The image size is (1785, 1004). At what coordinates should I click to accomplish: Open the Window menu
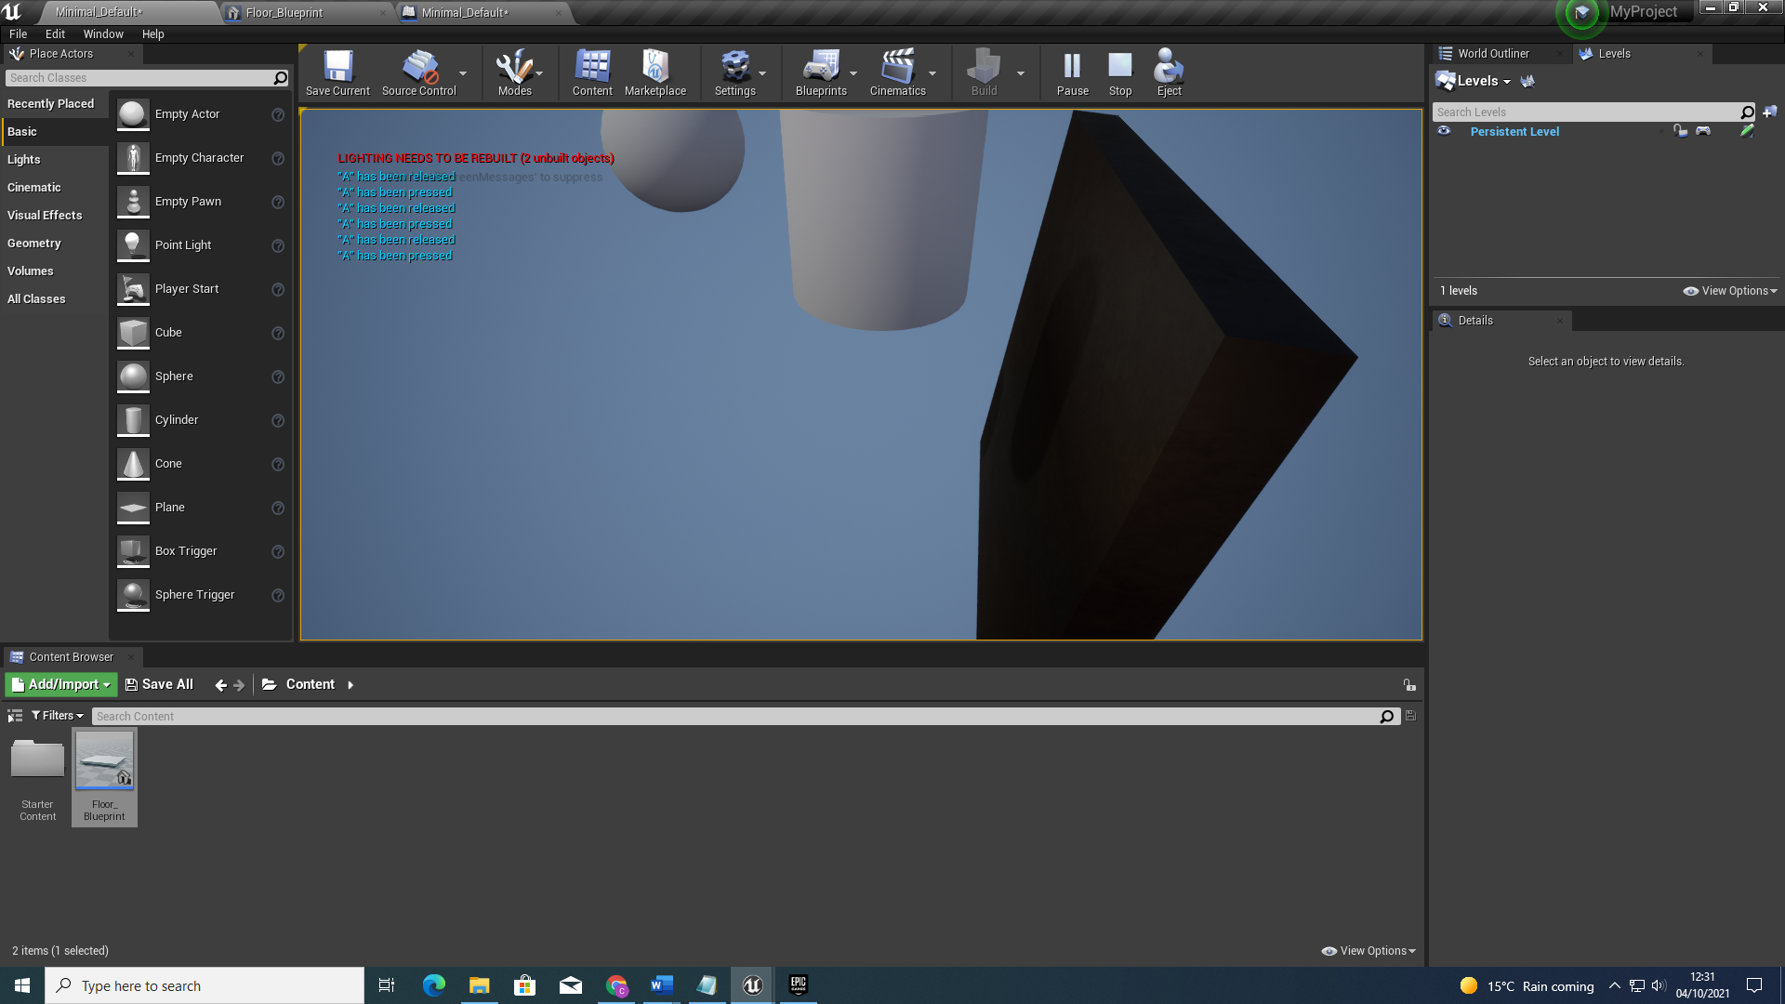pyautogui.click(x=103, y=33)
